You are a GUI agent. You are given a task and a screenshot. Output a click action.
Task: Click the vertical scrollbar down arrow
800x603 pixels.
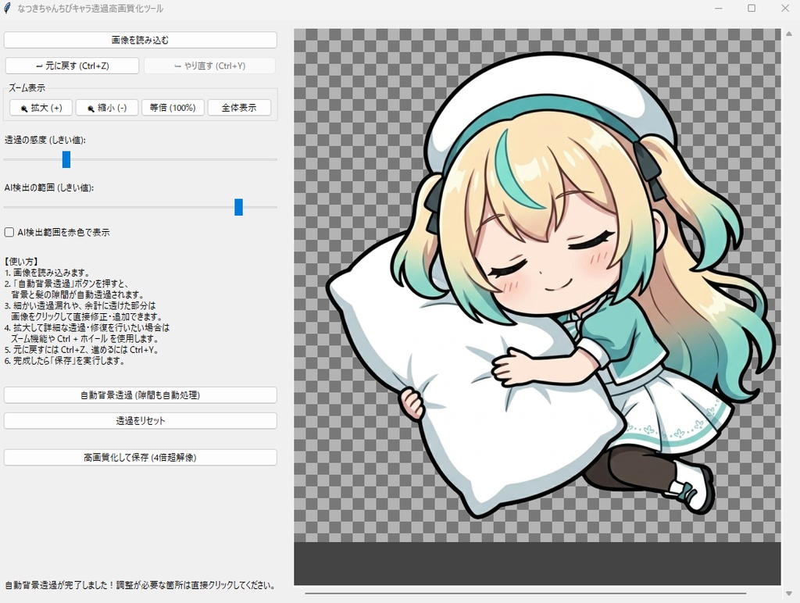pos(789,594)
